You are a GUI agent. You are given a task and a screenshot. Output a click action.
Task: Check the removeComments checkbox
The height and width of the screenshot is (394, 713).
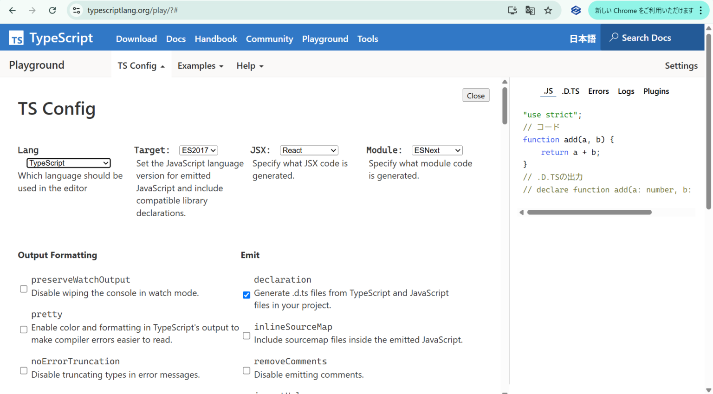246,370
